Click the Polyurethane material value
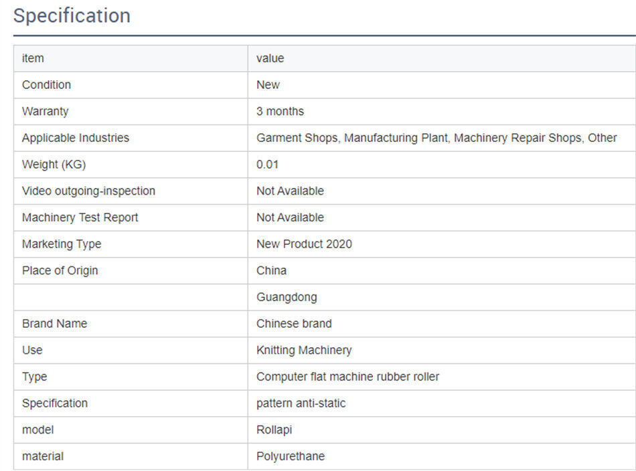Viewport: 636px width, 471px height. click(290, 456)
